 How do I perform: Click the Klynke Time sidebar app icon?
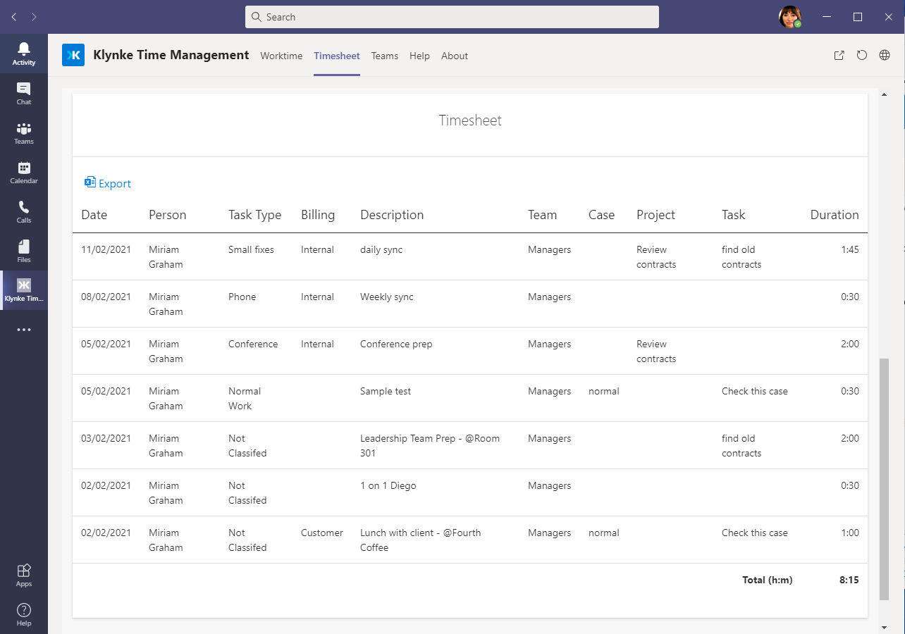24,290
